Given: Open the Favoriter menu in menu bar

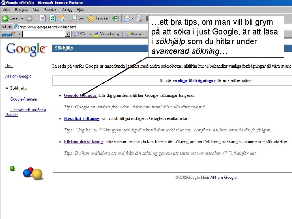Looking at the screenshot, I should coord(50,10).
